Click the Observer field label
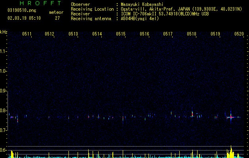249x158 pixels. coord(80,4)
